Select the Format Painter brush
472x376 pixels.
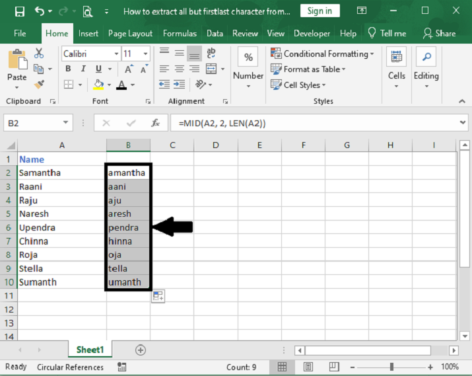pos(39,85)
